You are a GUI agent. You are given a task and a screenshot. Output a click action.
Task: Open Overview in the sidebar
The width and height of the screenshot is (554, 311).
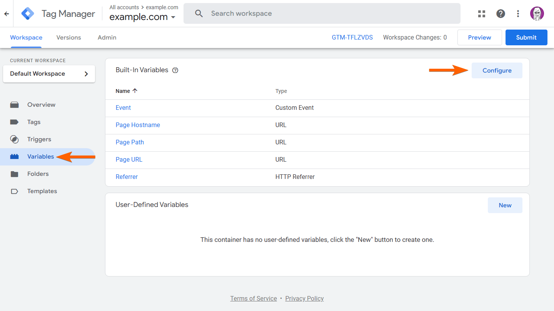point(41,105)
